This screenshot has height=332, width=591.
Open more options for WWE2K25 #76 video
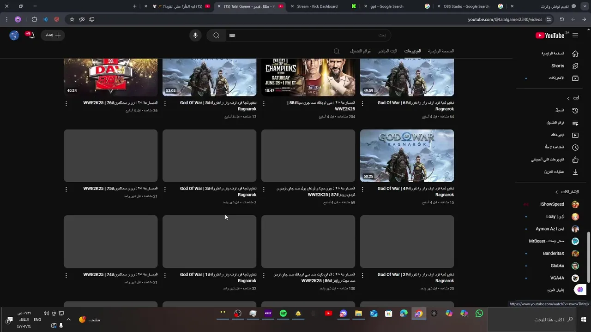(66, 104)
